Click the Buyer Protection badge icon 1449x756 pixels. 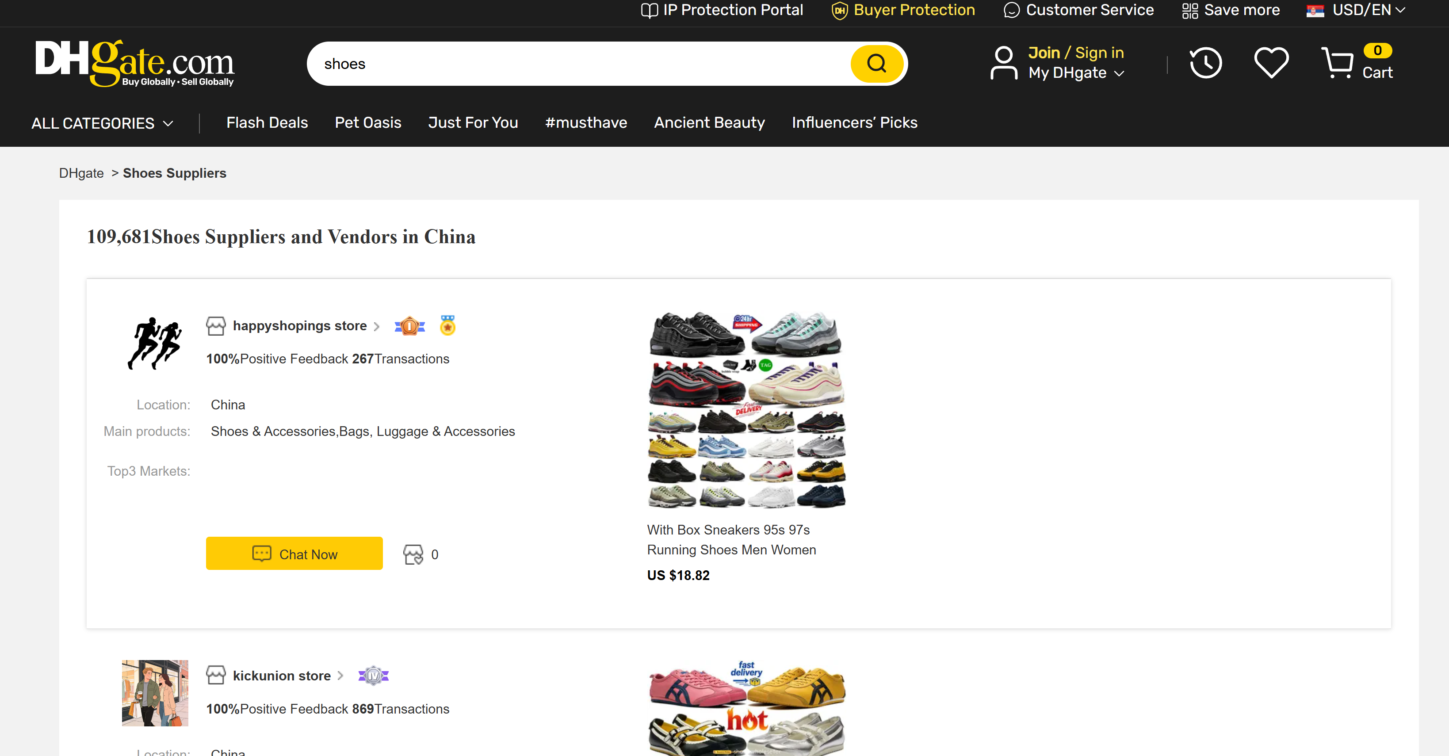pos(839,10)
